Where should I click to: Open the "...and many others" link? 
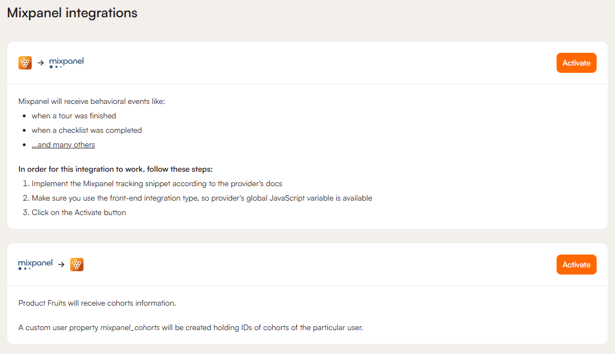tap(63, 145)
